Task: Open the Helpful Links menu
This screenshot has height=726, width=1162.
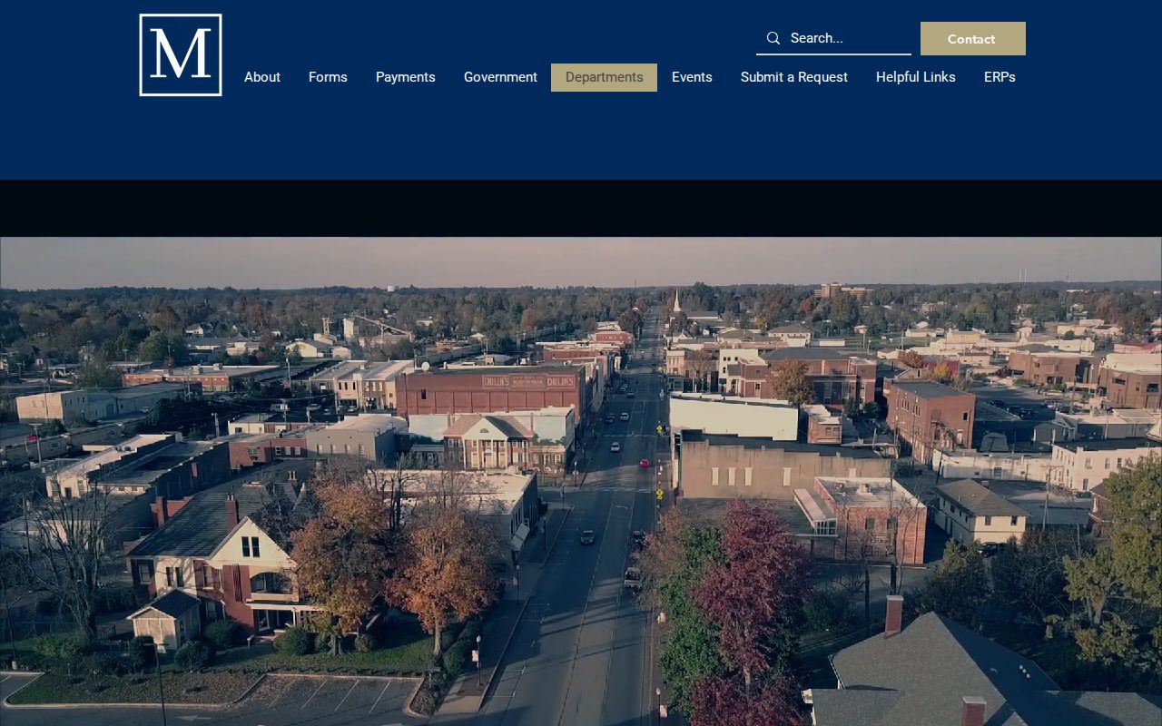Action: (916, 77)
